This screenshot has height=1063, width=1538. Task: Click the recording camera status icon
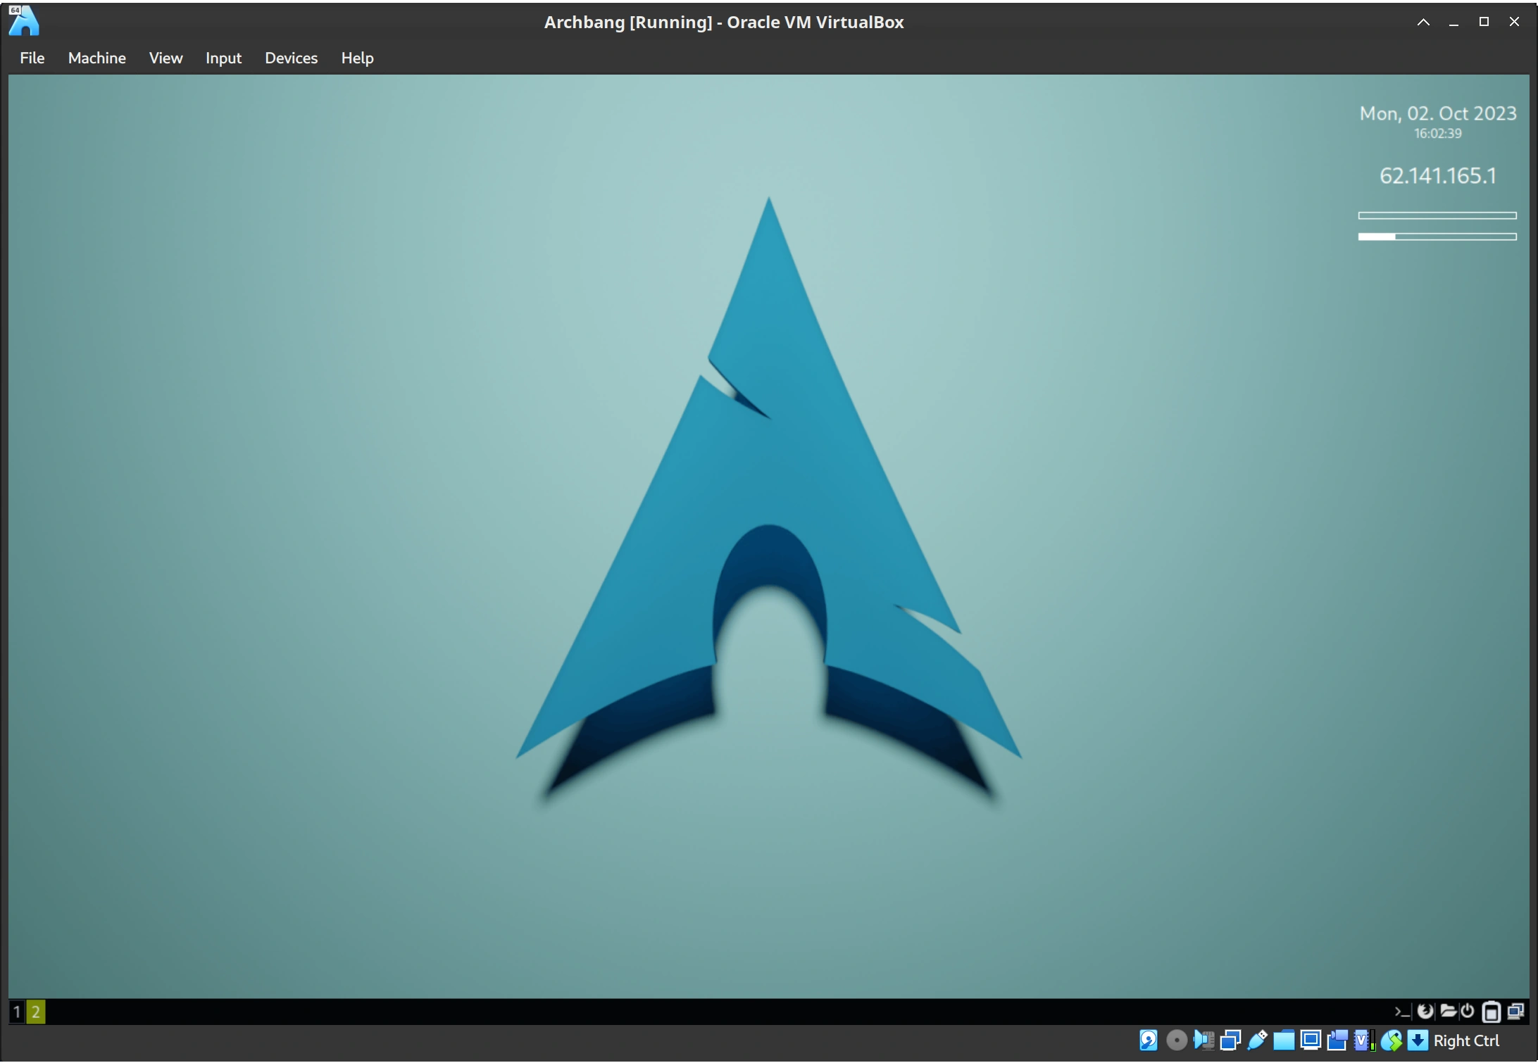1337,1041
